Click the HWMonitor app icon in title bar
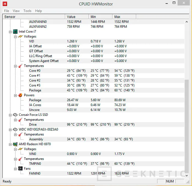Screen dimensions: 192x186 click(x=5, y=4)
